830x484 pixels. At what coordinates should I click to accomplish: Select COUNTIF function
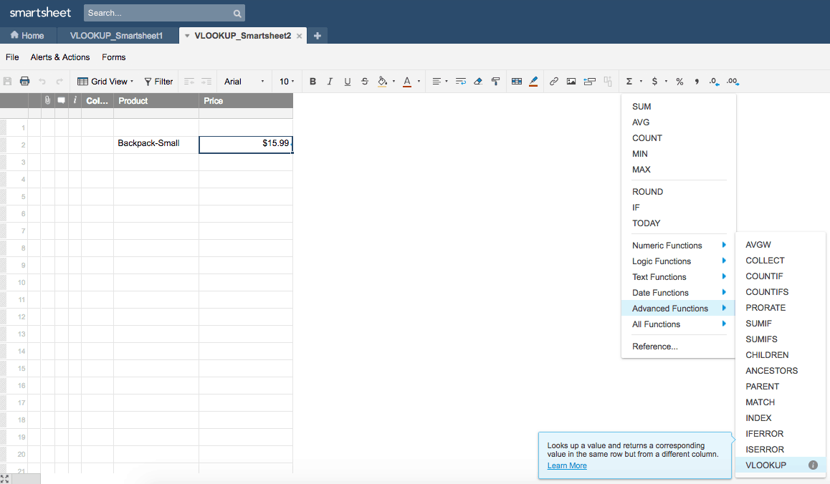pyautogui.click(x=764, y=276)
